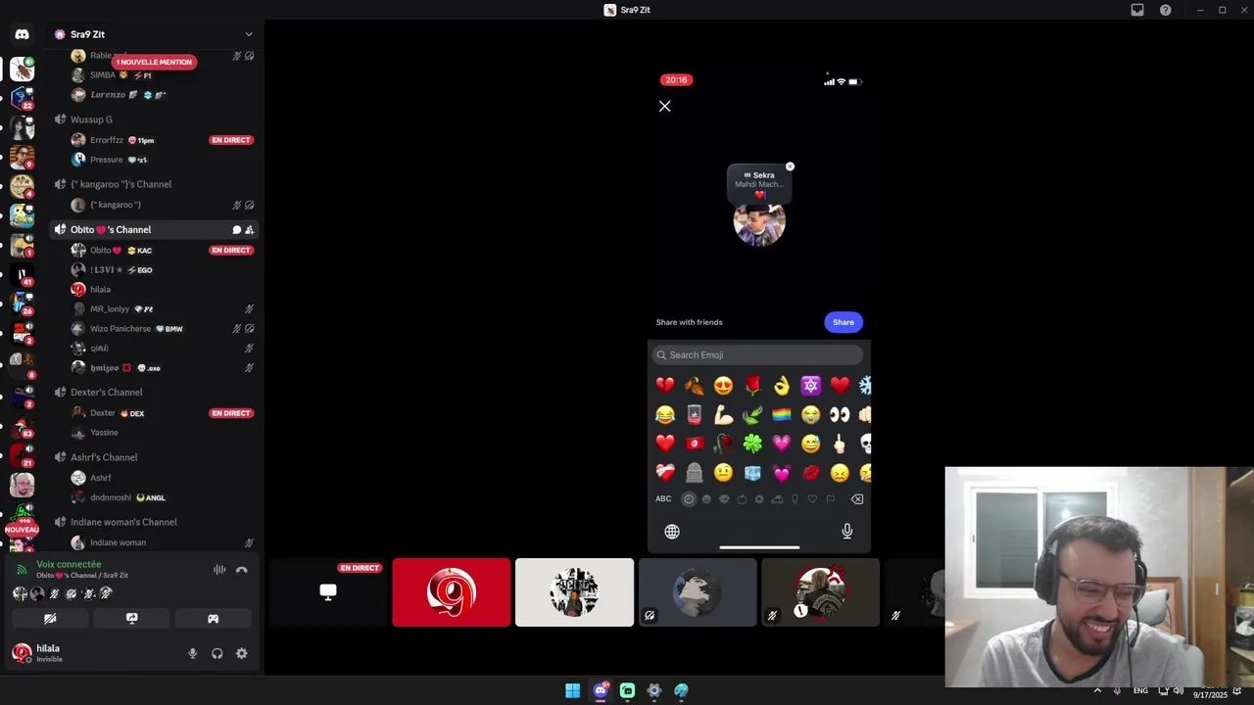Screen dimensions: 1254x705
Task: Turn on camera in voice panel
Action: [50, 618]
